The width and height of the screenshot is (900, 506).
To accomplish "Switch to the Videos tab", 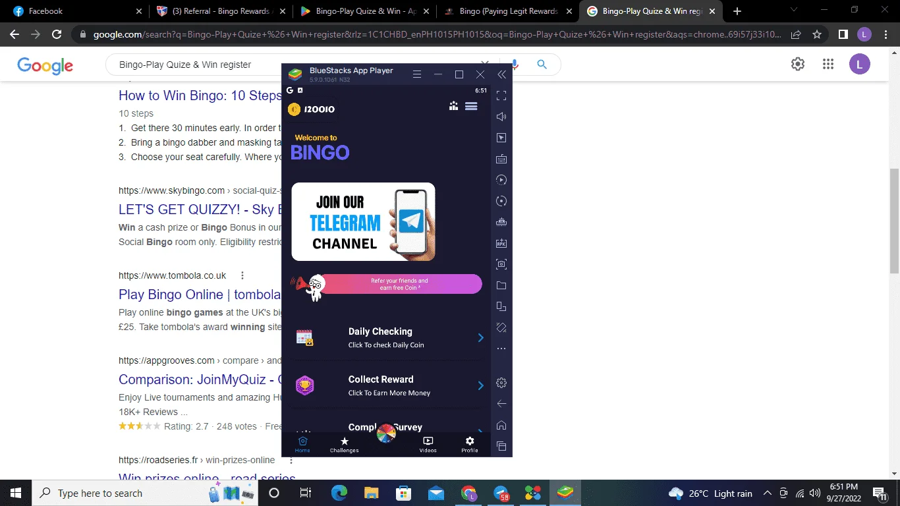I will tap(428, 445).
